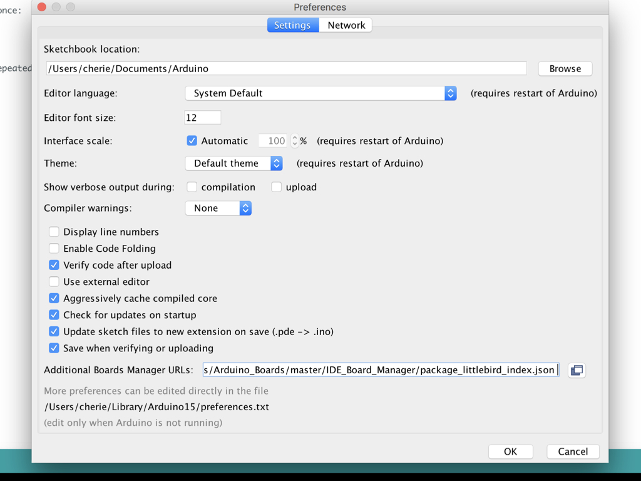Click the interface scale percentage stepper arrows

coord(294,141)
